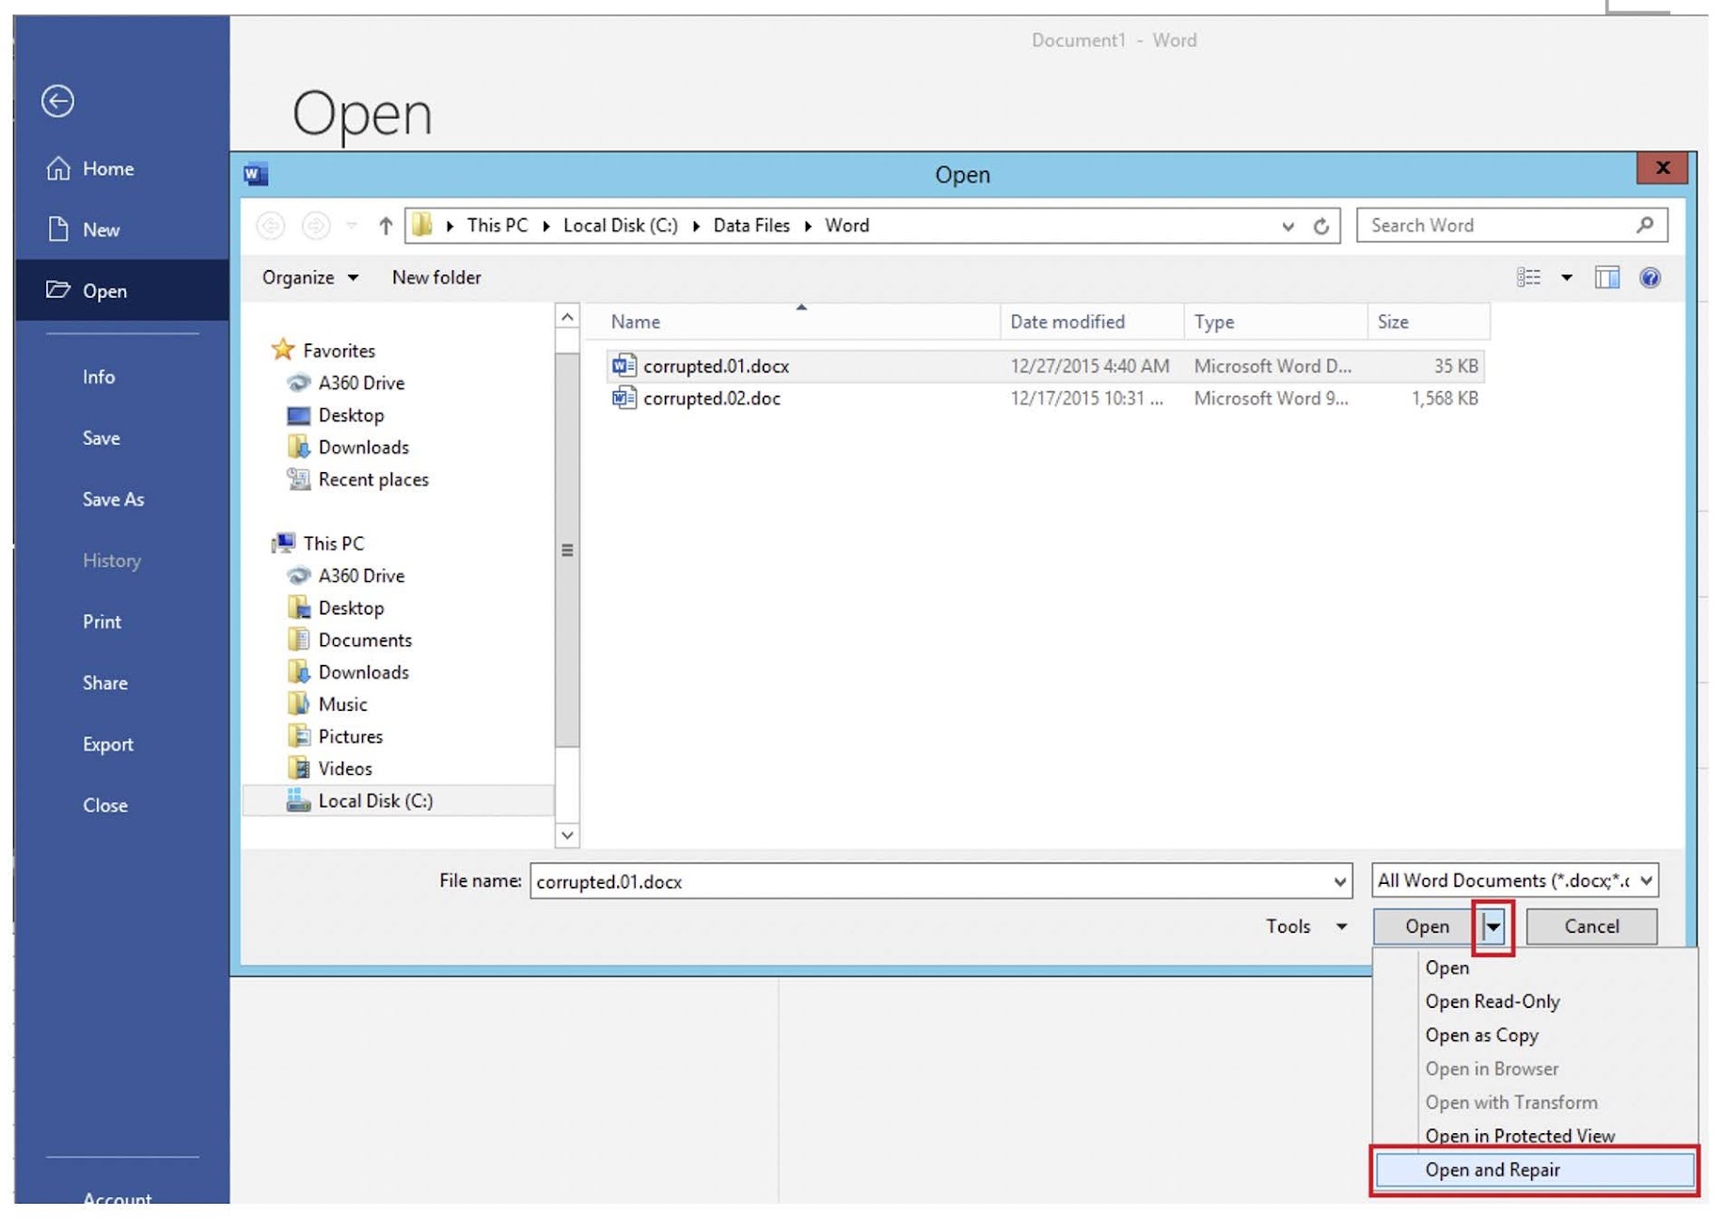The height and width of the screenshot is (1230, 1723).
Task: Sort files by Size column
Action: [x=1429, y=322]
